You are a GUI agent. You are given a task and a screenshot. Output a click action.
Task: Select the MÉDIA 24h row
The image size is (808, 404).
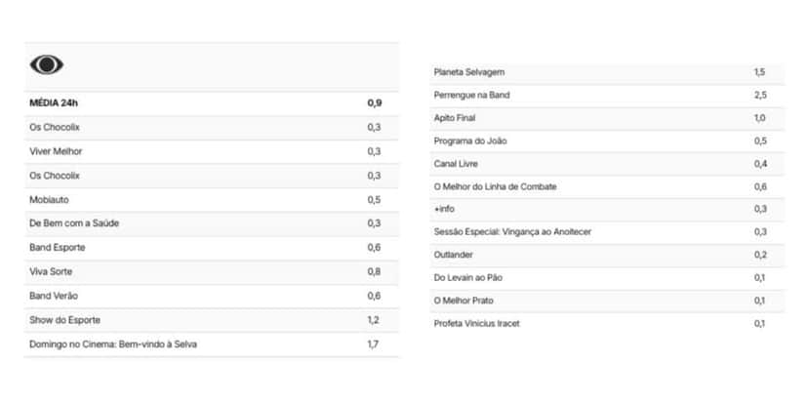[212, 103]
